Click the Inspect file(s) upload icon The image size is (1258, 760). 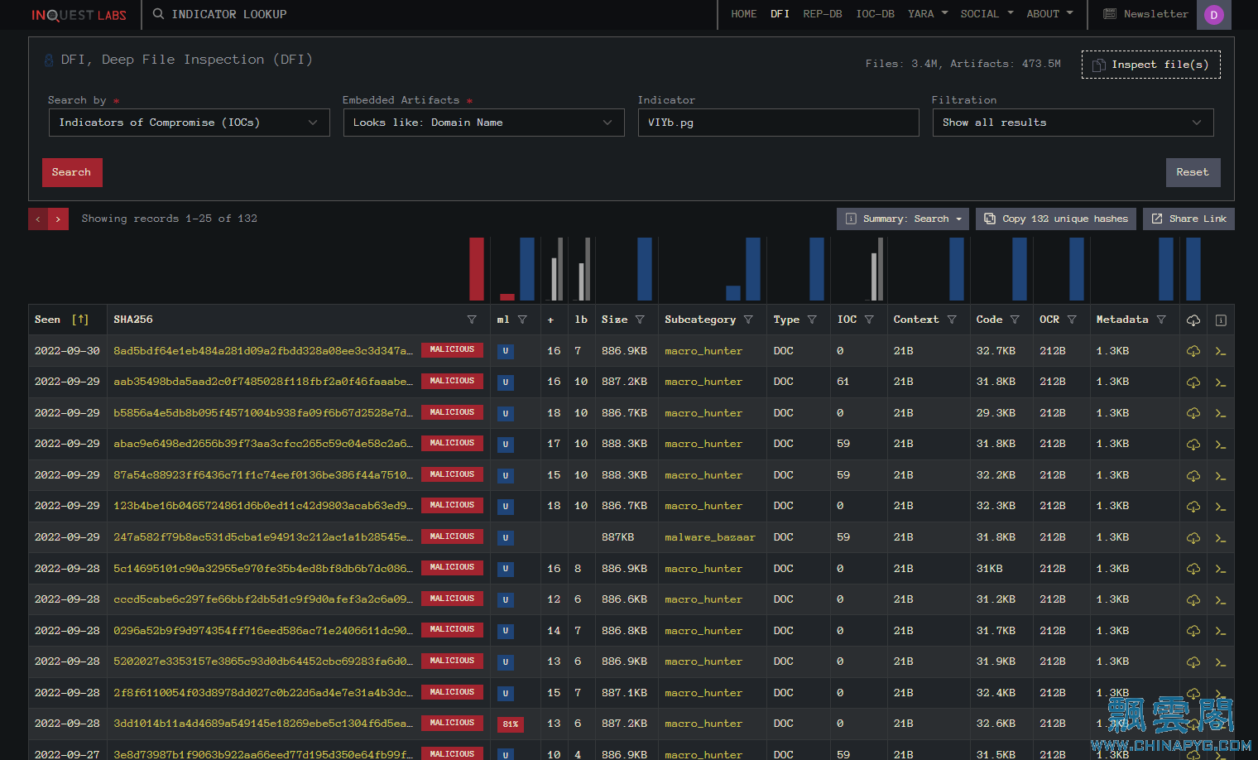point(1099,65)
